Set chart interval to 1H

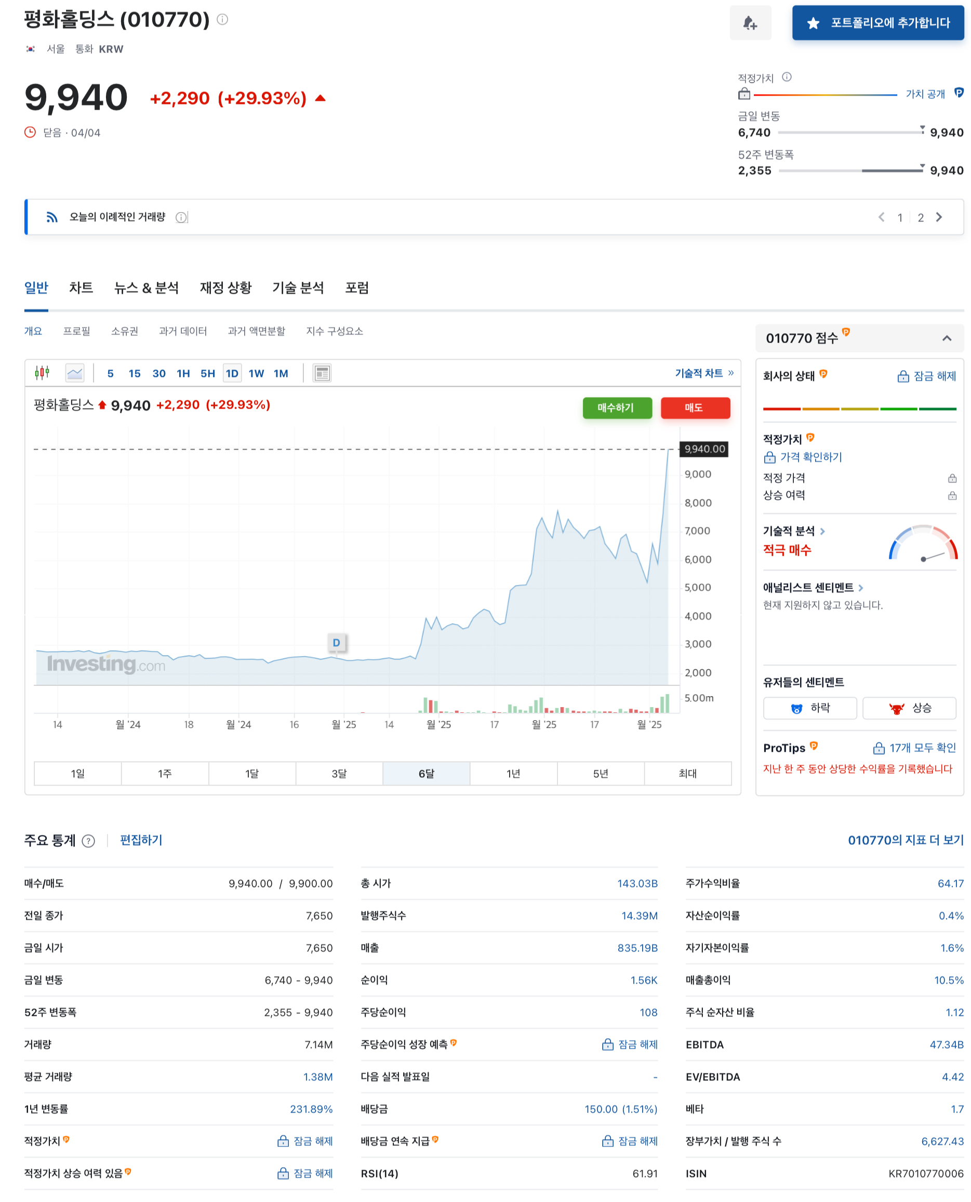coord(183,373)
